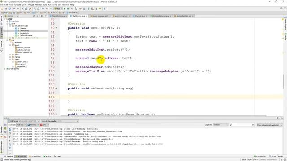The height and width of the screenshot is (161, 287).
Task: Click the Save All toolbar icon
Action: click(6, 8)
